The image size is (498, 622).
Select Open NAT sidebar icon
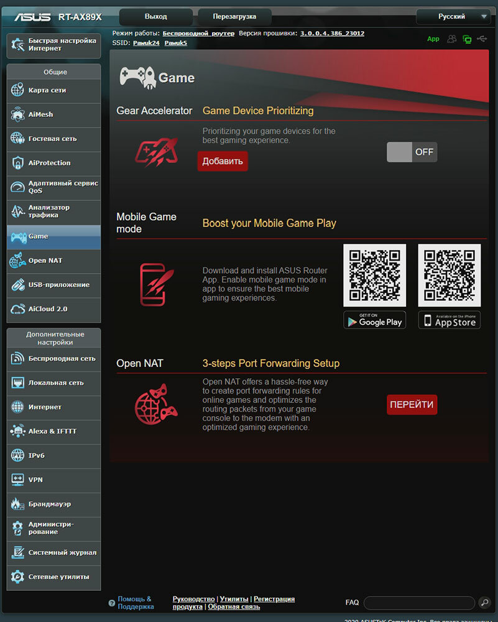pos(17,260)
